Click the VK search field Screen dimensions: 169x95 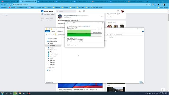(x=66, y=11)
